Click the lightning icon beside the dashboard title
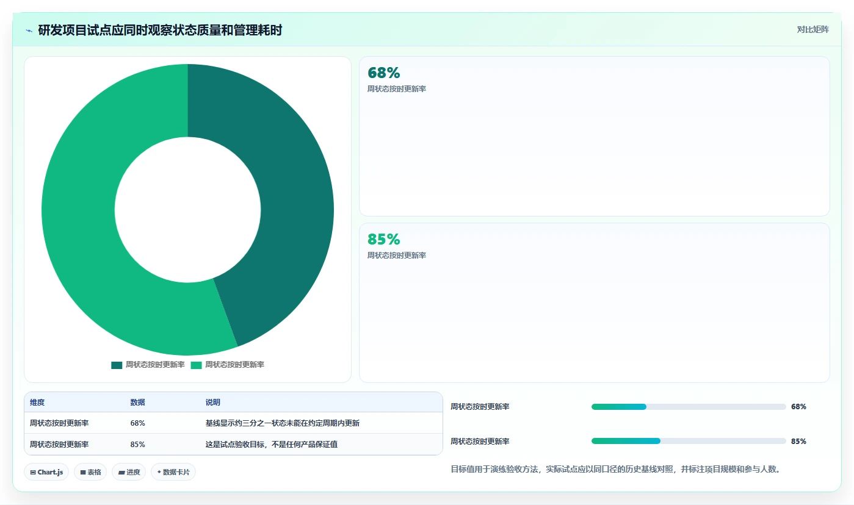 click(29, 30)
